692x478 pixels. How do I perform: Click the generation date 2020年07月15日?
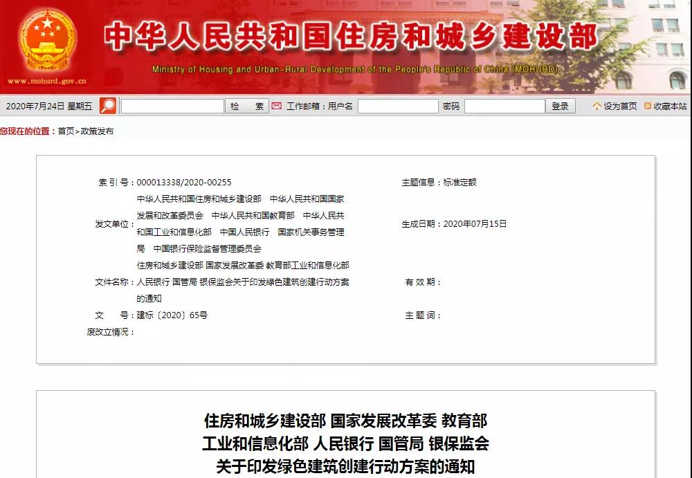[475, 223]
